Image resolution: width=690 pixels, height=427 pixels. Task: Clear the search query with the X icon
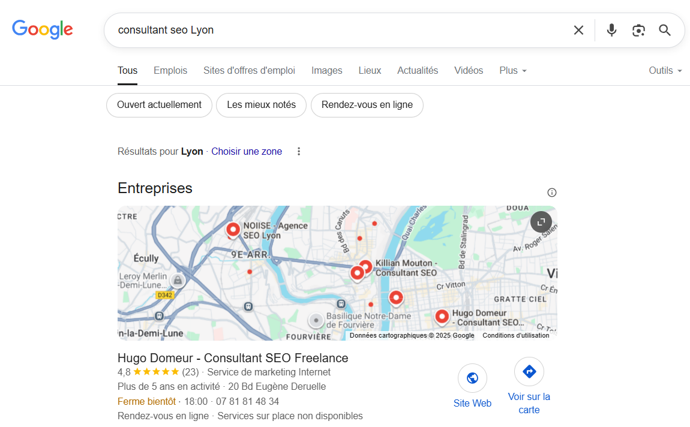pyautogui.click(x=578, y=30)
